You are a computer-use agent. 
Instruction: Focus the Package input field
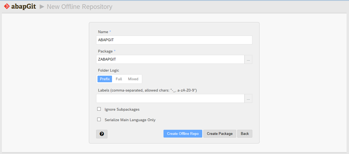tap(170, 59)
